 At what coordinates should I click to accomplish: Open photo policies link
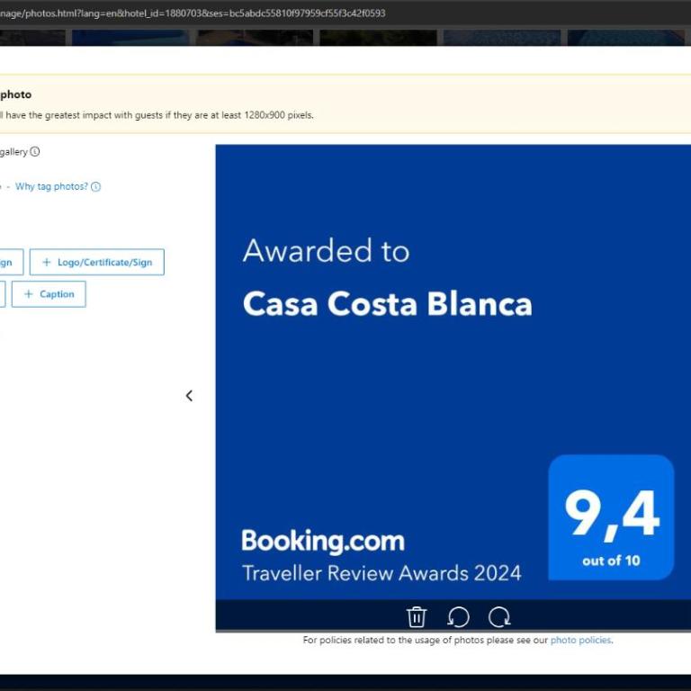click(581, 640)
